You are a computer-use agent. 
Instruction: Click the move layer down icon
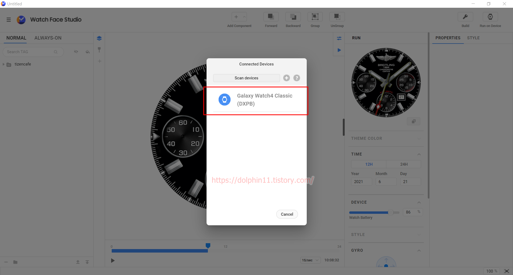pyautogui.click(x=87, y=262)
